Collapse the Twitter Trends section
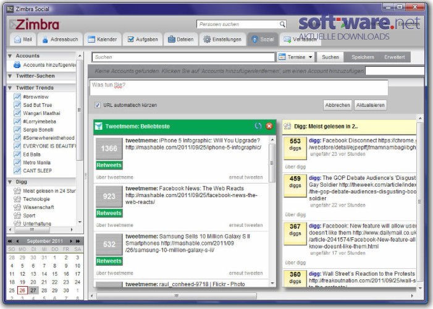Viewport: 433px width, 309px height. (11, 88)
